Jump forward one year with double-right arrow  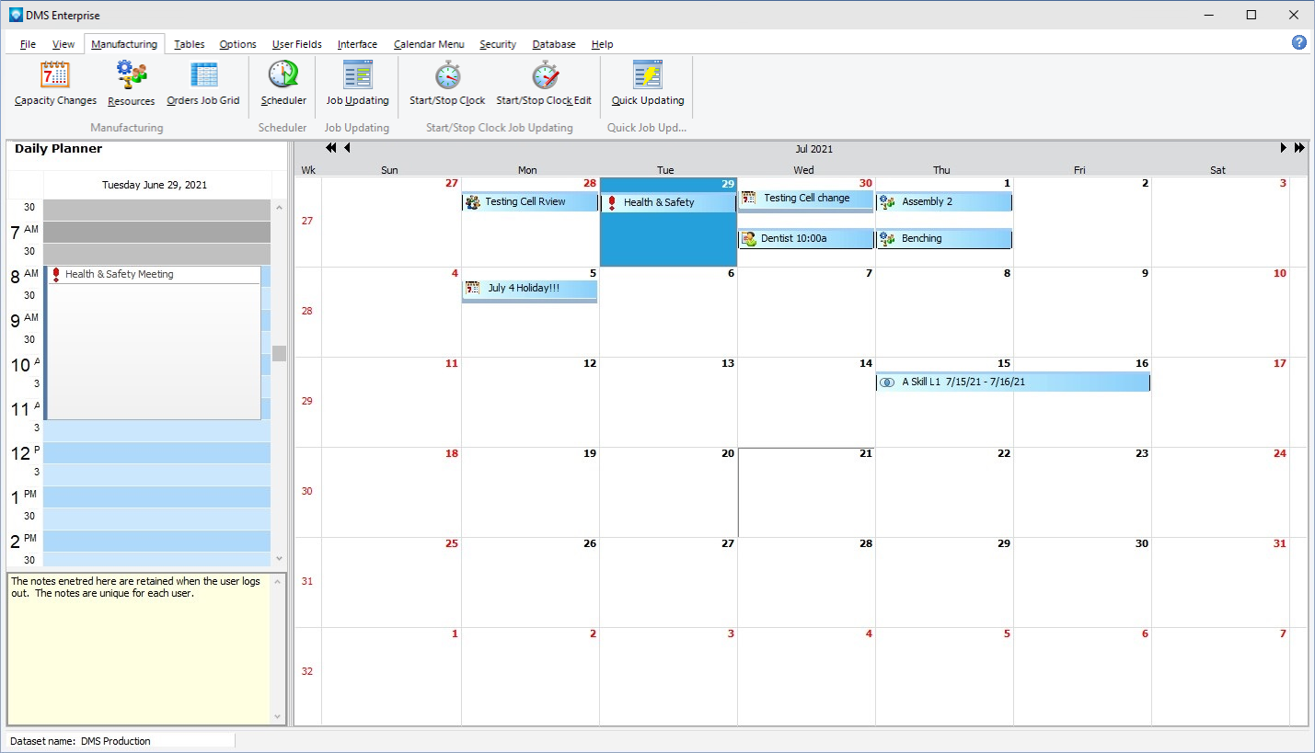(x=1299, y=148)
